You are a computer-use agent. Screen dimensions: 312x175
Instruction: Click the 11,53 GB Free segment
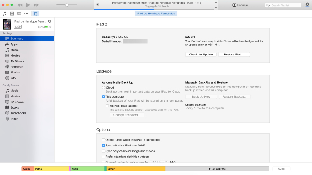tap(217, 169)
